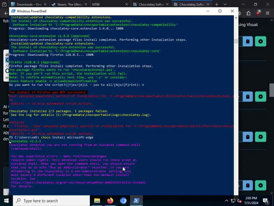Click the PowerShell icon in the window title bar

pos(13,11)
